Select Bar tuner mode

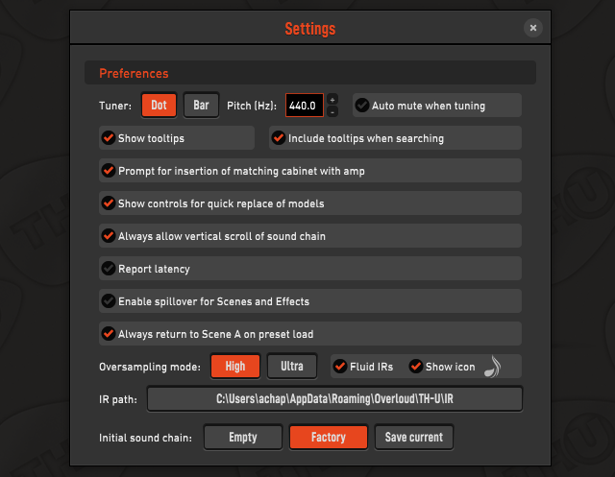(201, 105)
